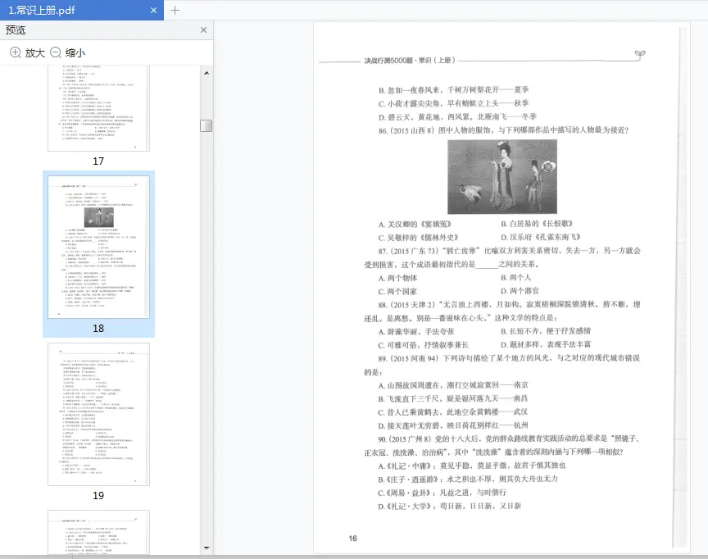708x559 pixels.
Task: Click the thumbnail label 17
Action: (98, 161)
